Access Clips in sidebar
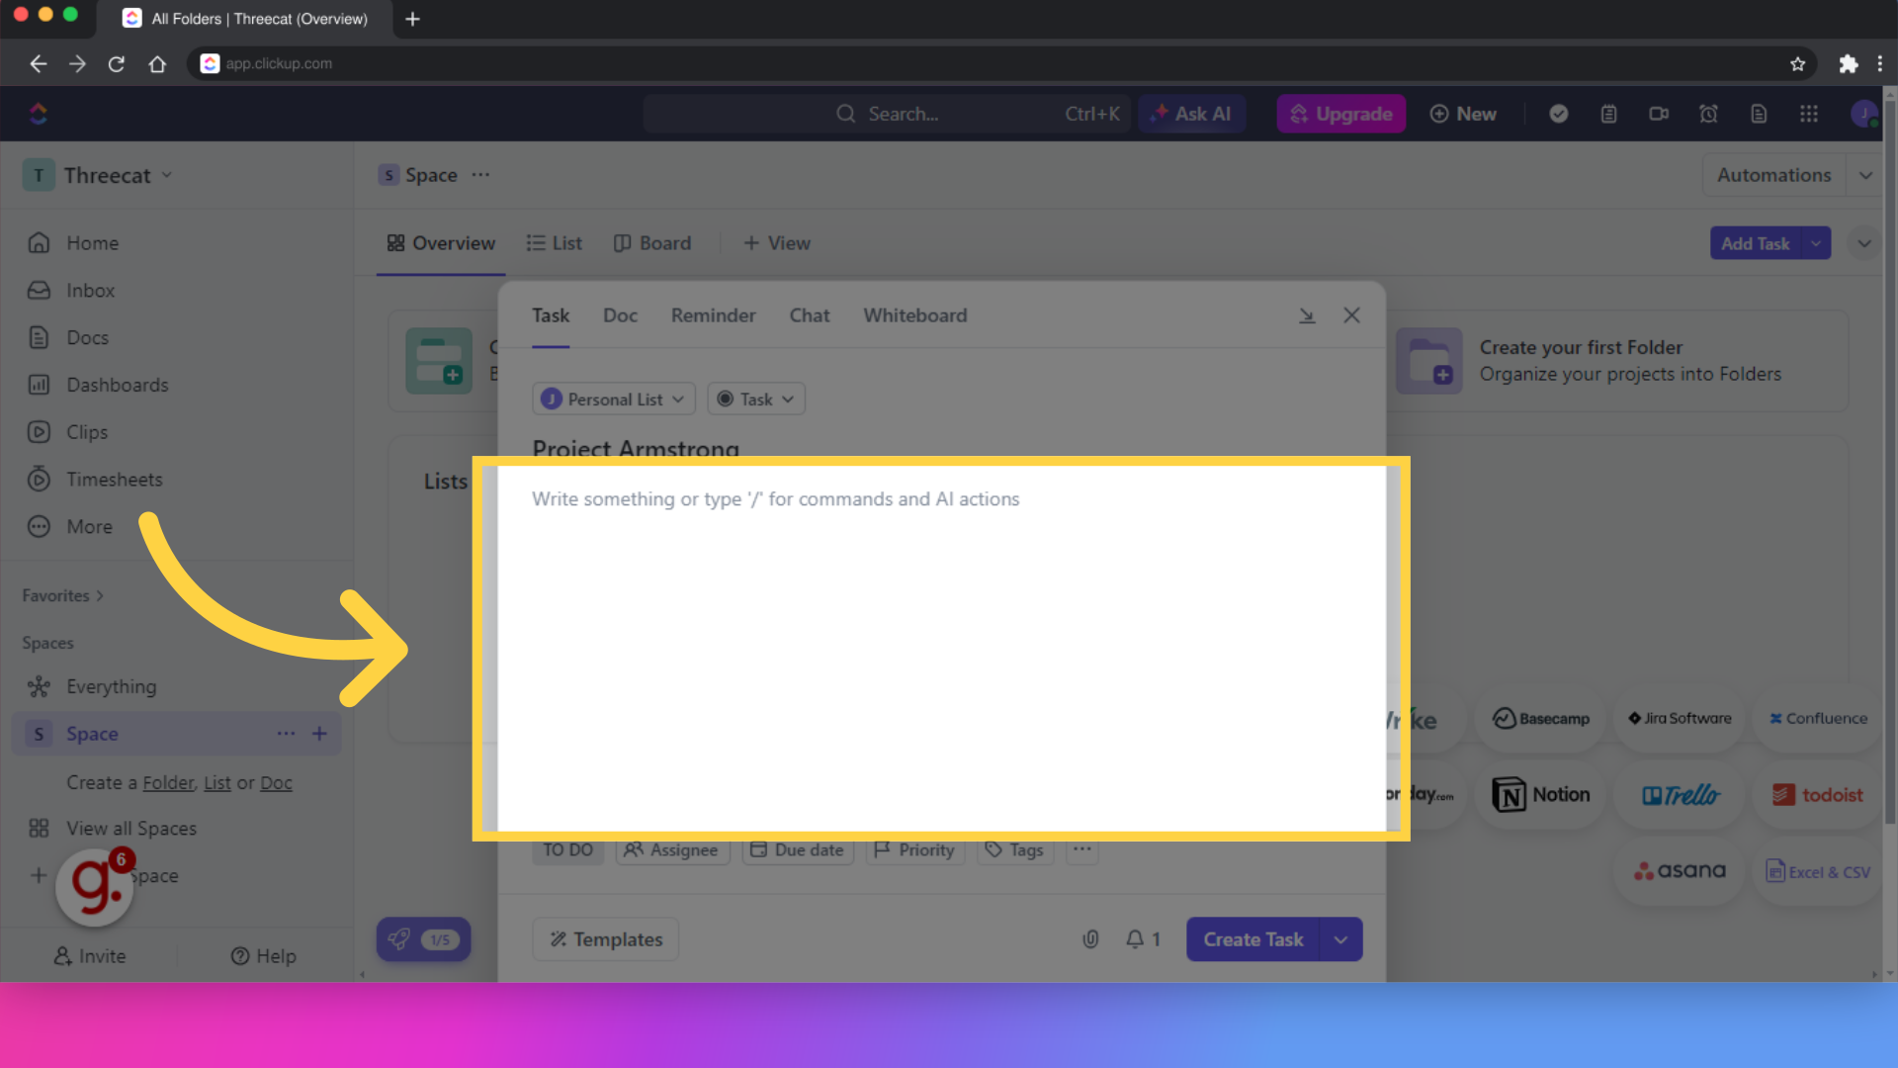Viewport: 1898px width, 1068px height. 85,431
